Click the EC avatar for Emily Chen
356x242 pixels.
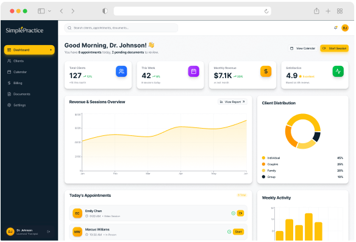pyautogui.click(x=77, y=213)
